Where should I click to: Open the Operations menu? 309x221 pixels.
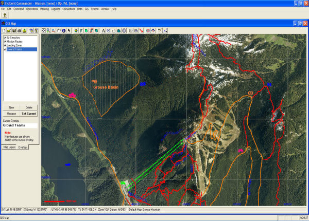coord(32,9)
